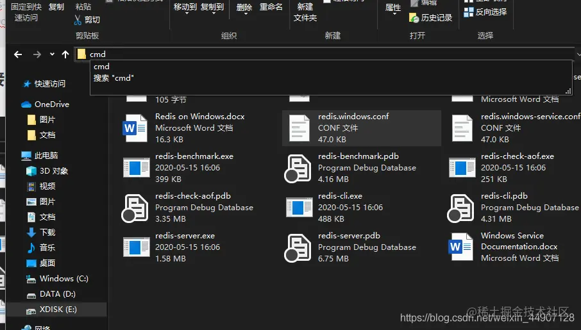
Task: Open 文档 under 此电脑
Action: [x=42, y=217]
